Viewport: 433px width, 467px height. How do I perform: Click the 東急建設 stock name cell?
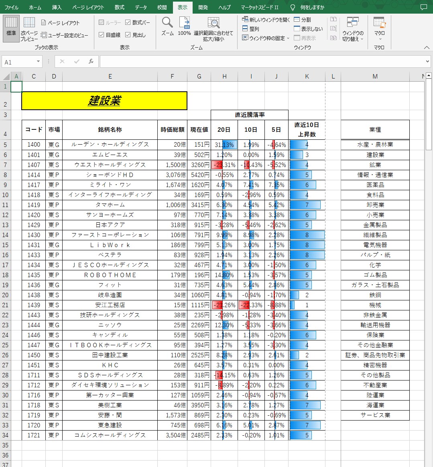(x=110, y=425)
